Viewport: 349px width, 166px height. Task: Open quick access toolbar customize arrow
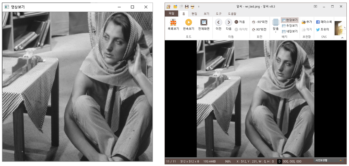coord(199,6)
